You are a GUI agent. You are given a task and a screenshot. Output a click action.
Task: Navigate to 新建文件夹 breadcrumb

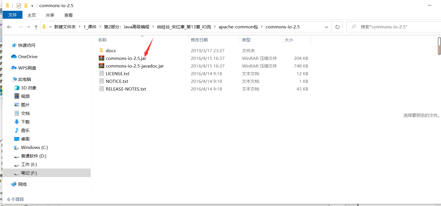coord(65,27)
